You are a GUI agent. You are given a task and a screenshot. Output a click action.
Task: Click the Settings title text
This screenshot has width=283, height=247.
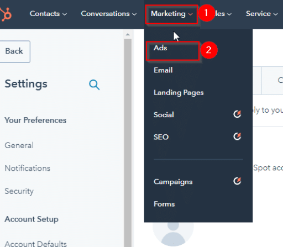click(x=26, y=84)
